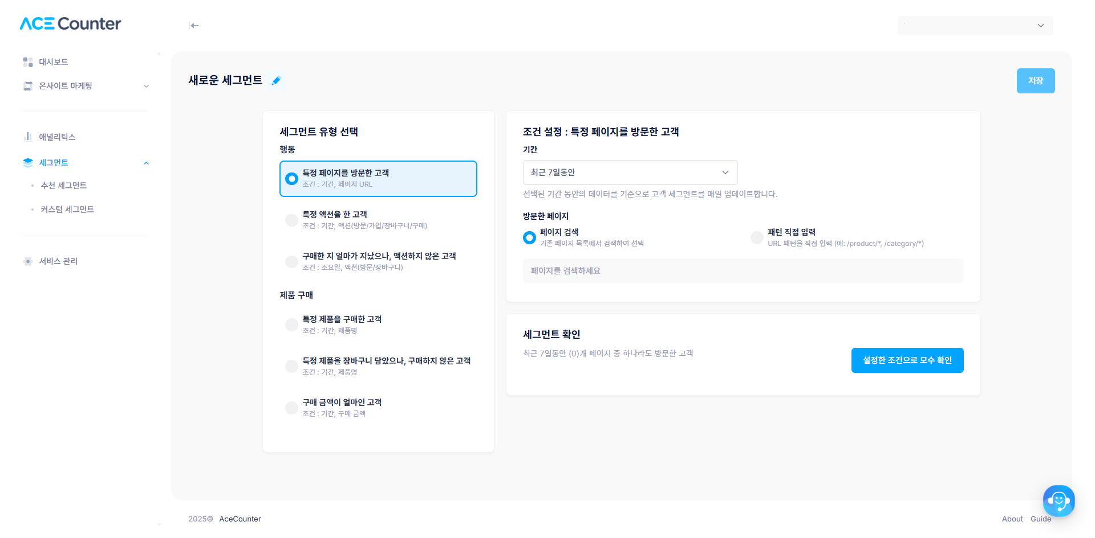Open the 최근 7일동안 period dropdown

630,173
